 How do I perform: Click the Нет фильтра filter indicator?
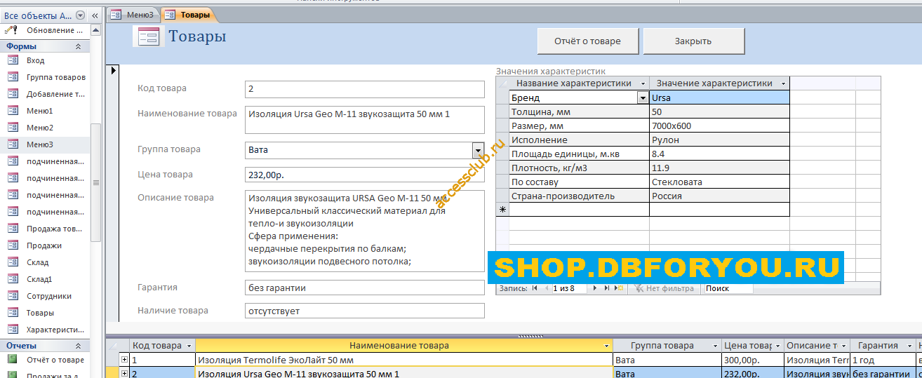click(x=664, y=288)
